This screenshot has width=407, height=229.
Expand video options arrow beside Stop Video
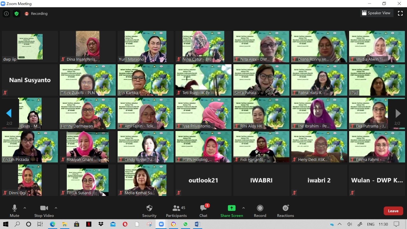pyautogui.click(x=56, y=208)
